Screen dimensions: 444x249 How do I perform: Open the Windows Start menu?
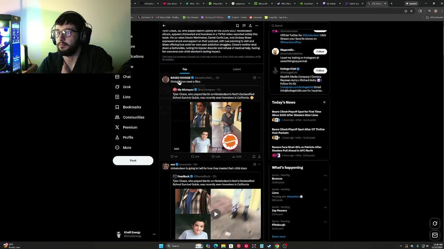(161, 246)
